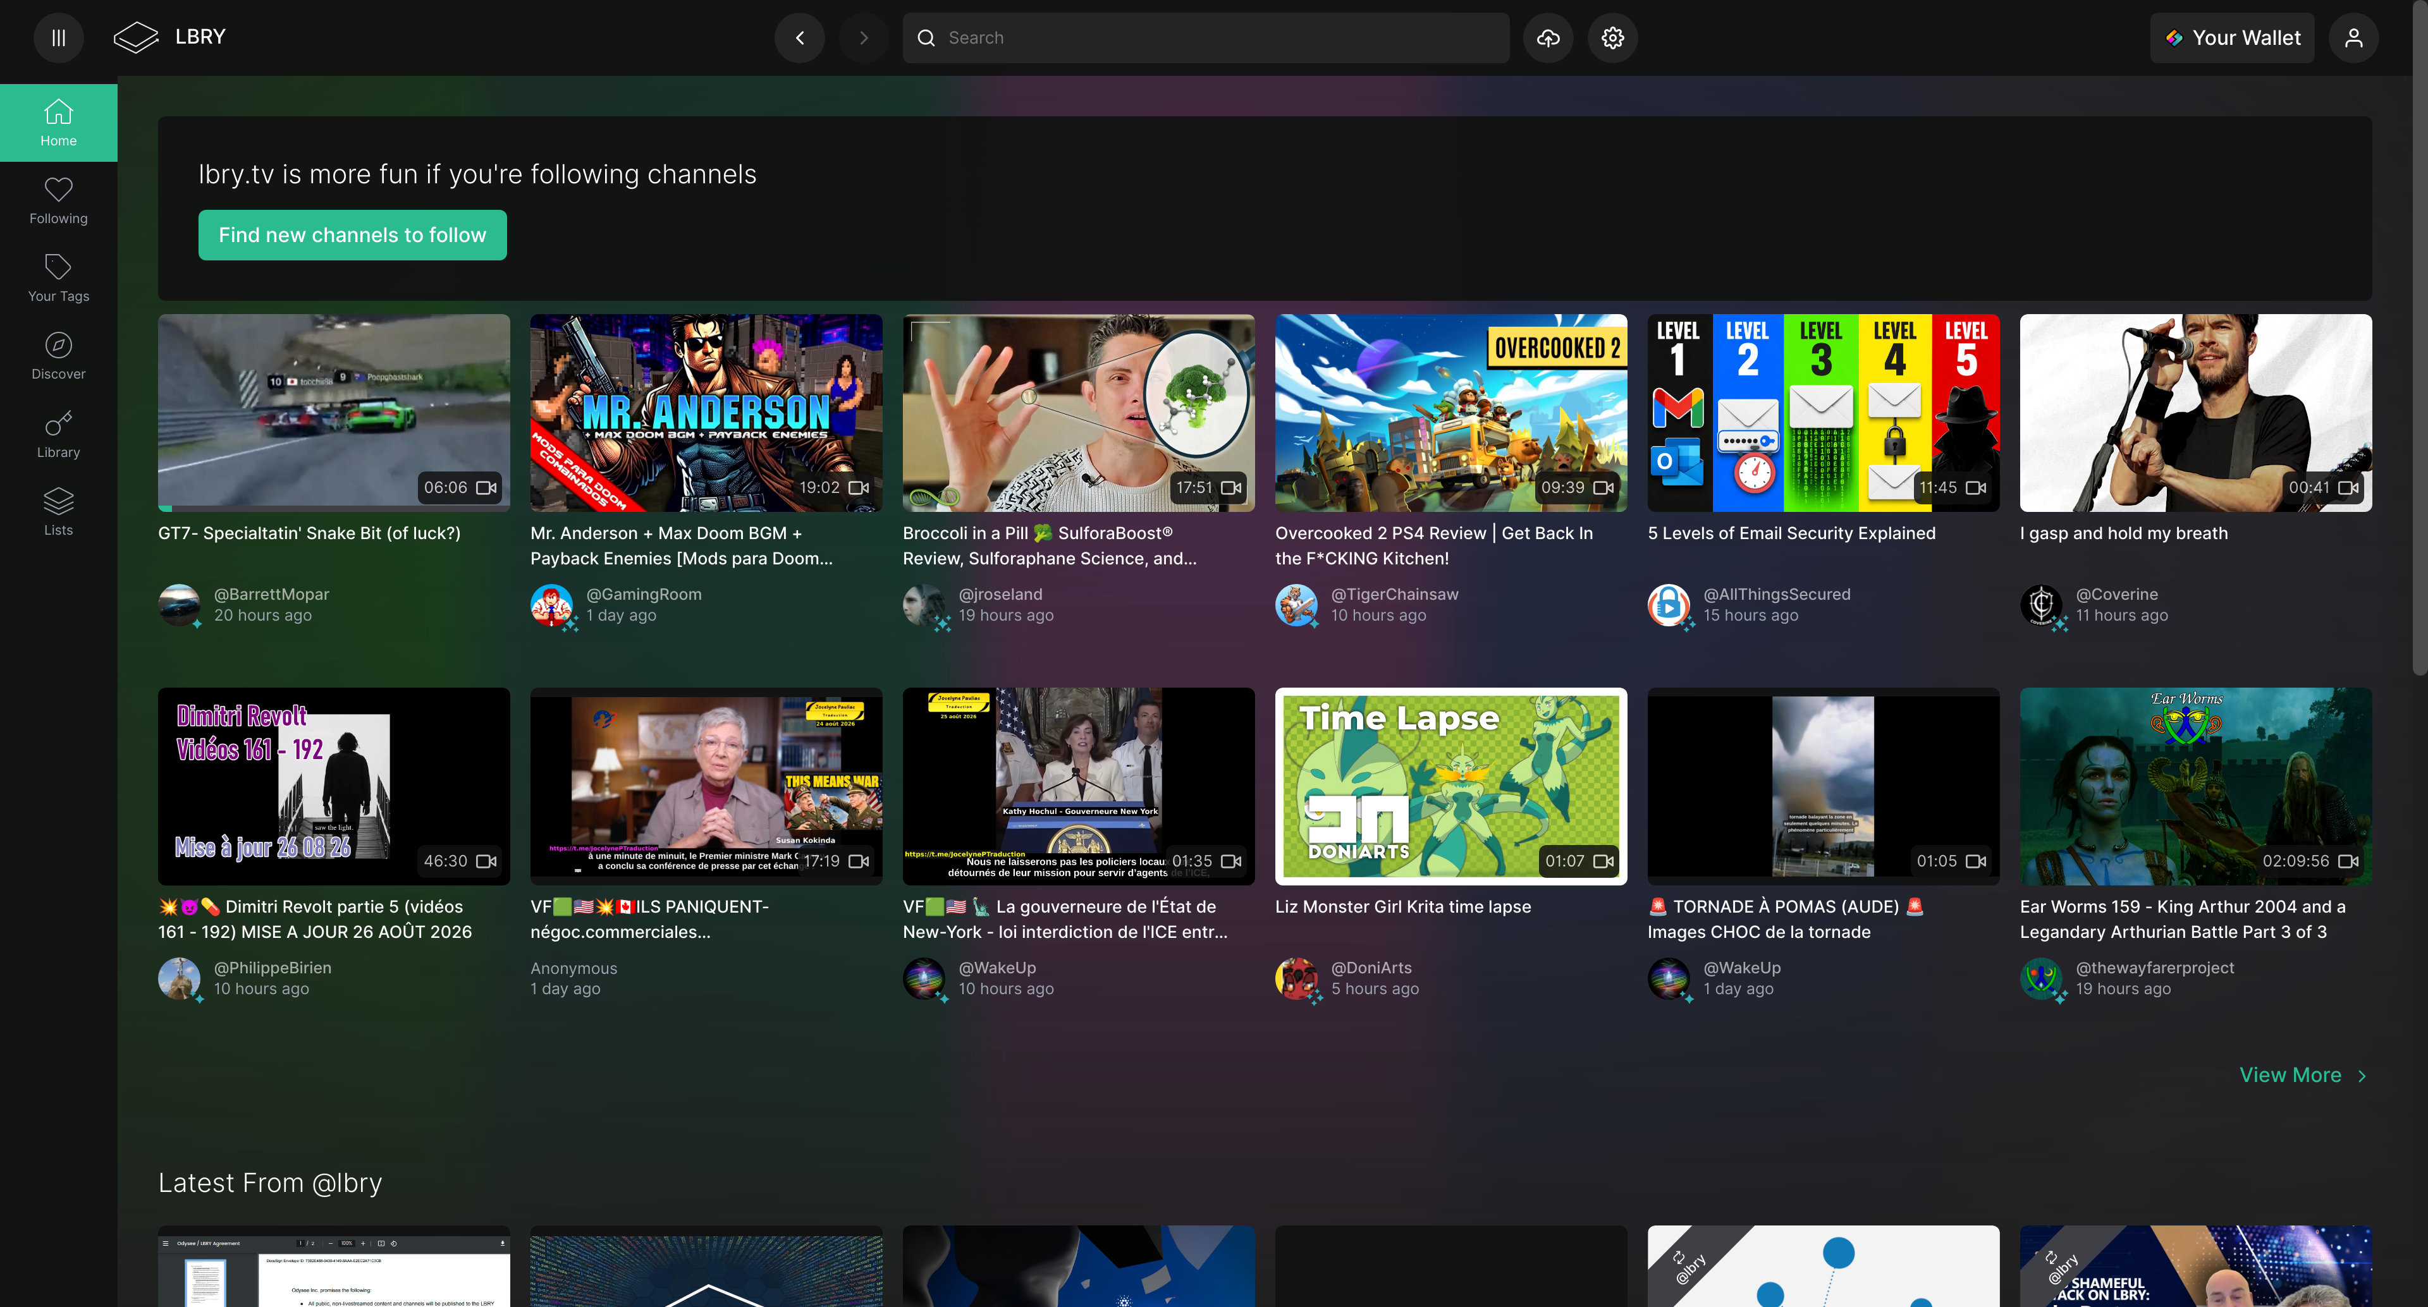This screenshot has width=2428, height=1307.
Task: Click the LBRY logo icon
Action: click(x=136, y=38)
